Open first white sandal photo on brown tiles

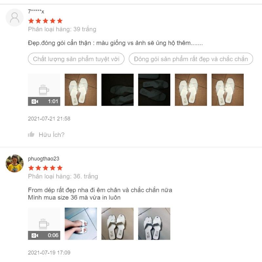pyautogui.click(x=81, y=90)
